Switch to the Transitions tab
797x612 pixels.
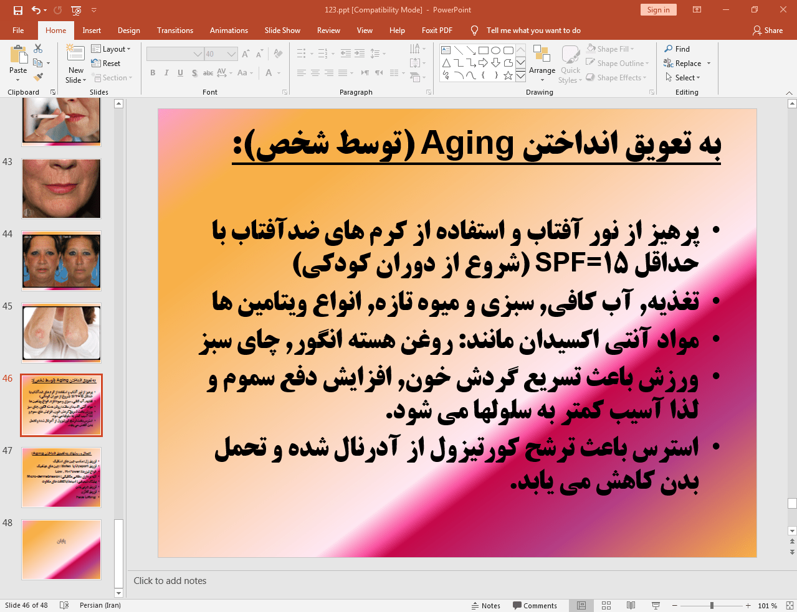coord(175,31)
